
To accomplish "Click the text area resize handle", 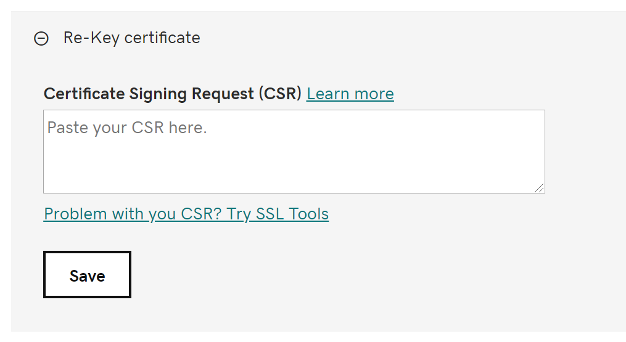I will click(x=540, y=188).
